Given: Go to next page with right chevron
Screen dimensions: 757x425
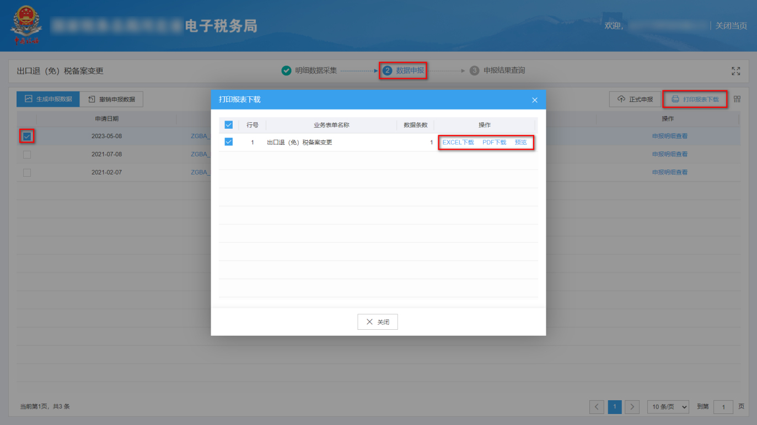Looking at the screenshot, I should pos(632,407).
